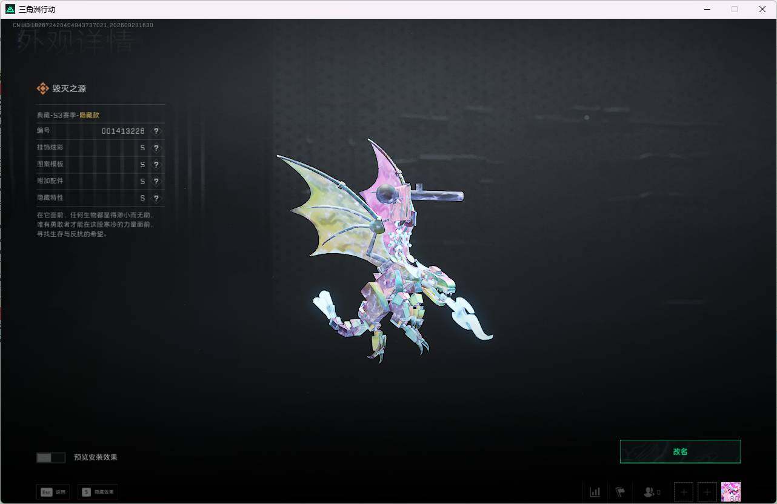
Task: Show info for 附加配件 via question mark
Action: [156, 181]
